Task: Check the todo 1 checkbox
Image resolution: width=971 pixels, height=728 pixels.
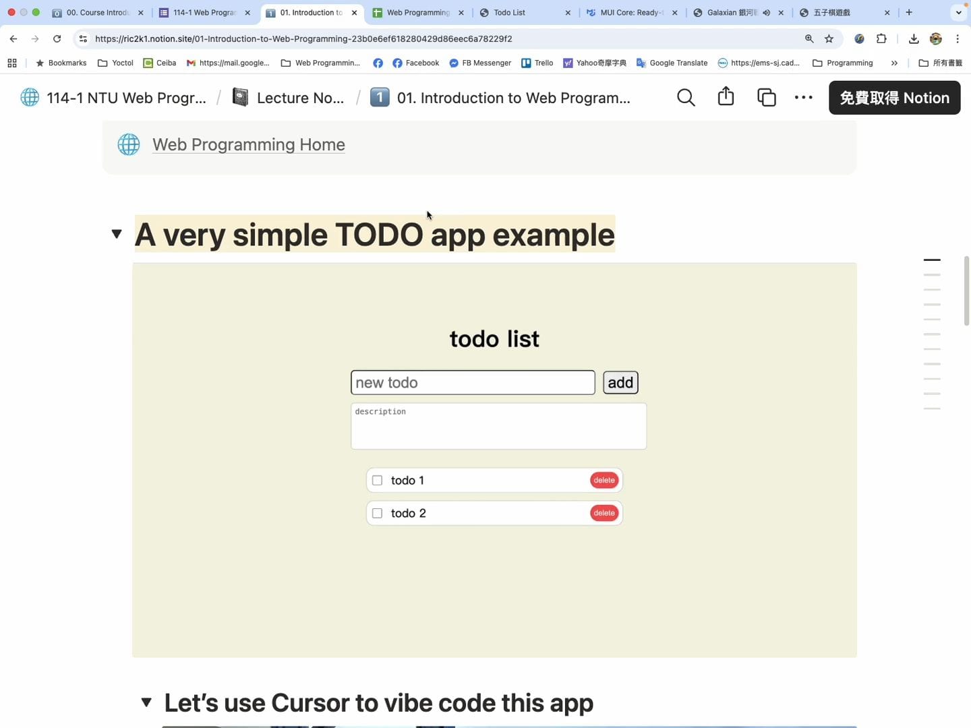Action: coord(378,481)
